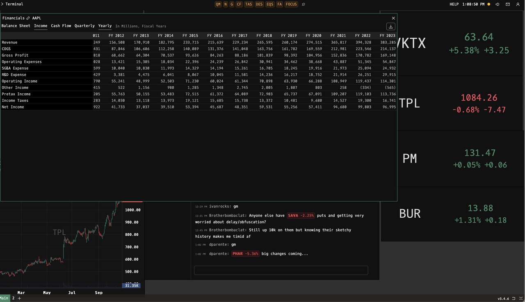Launch the EQS shortcut
The height and width of the screenshot is (302, 525).
click(270, 4)
